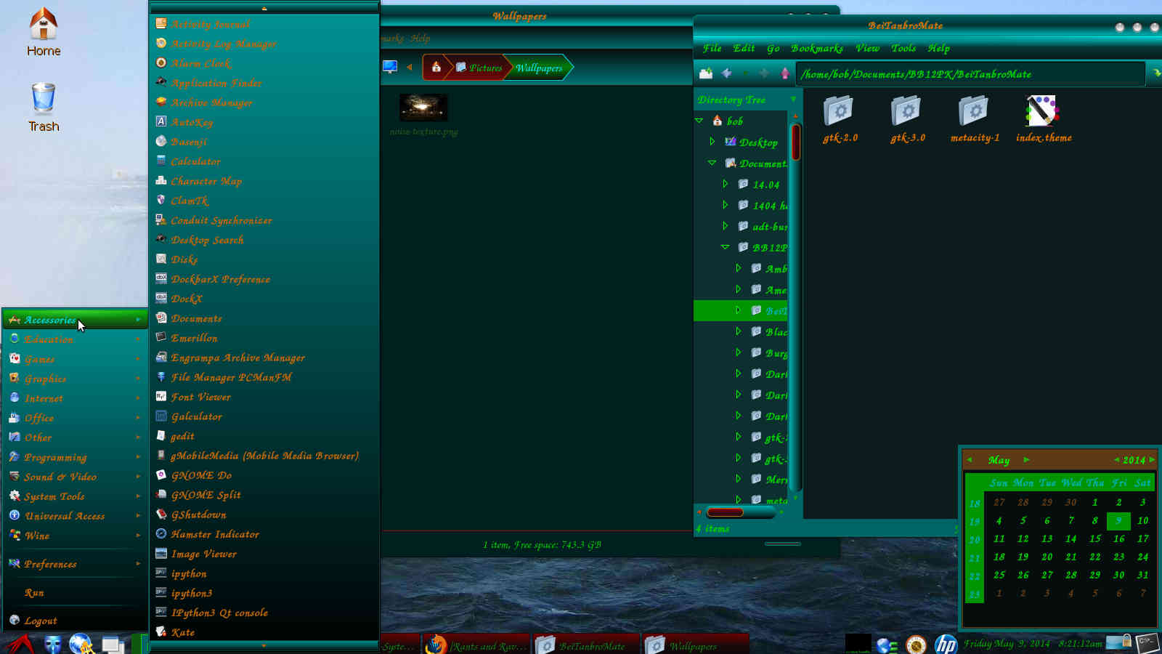Open the Education submenu

(x=76, y=339)
